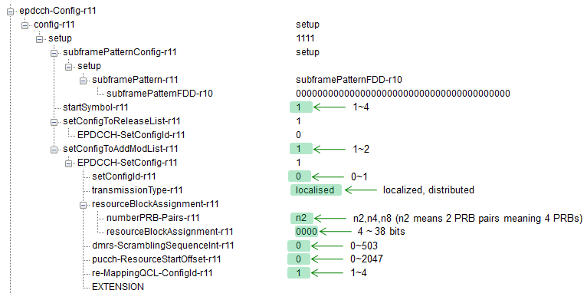Collapse setConfigToReleaseList-r11 expander
This screenshot has height=300, width=587.
[x=54, y=122]
